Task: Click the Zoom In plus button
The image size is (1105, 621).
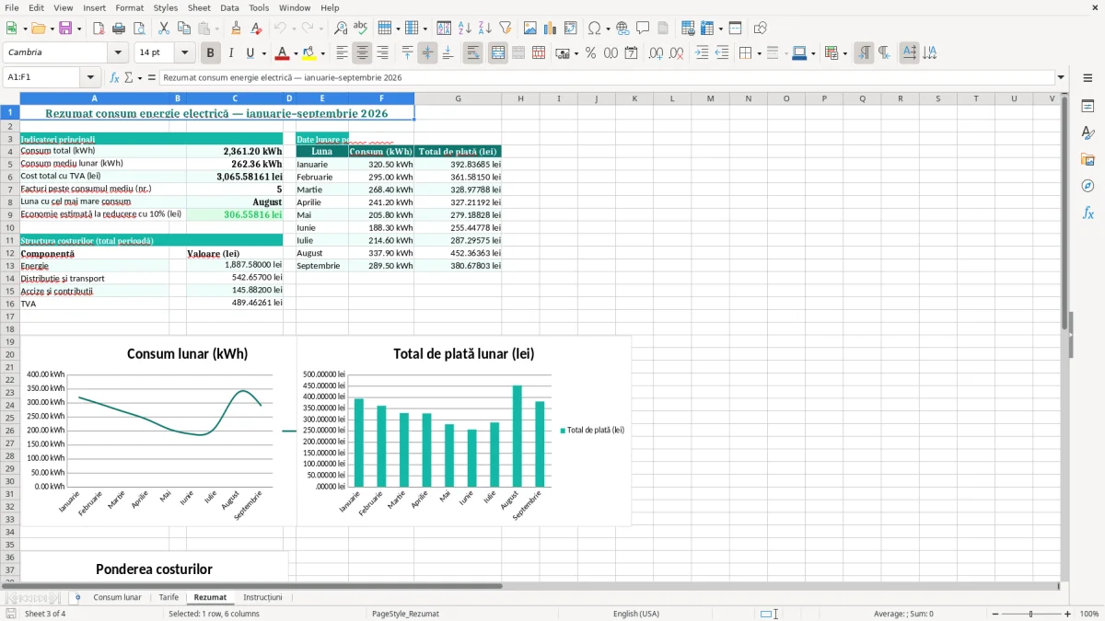Action: coord(1068,614)
